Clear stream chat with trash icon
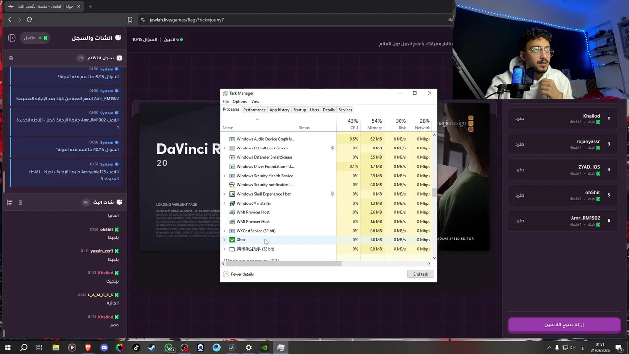Screen dimensions: 629x354 pyautogui.click(x=20, y=202)
